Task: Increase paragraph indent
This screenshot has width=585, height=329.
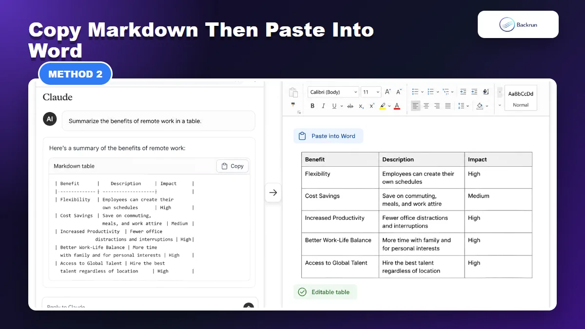Action: [x=474, y=92]
